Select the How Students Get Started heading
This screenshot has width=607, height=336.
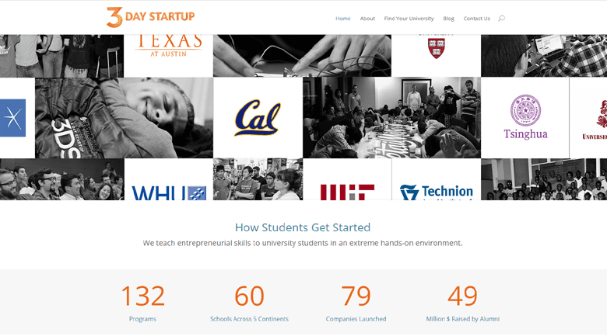coord(303,227)
